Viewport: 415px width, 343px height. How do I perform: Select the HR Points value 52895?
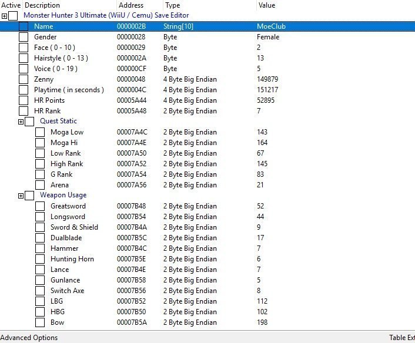(x=266, y=100)
